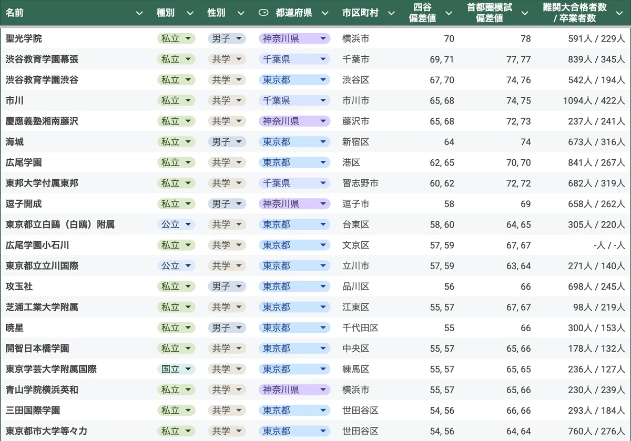The width and height of the screenshot is (631, 441).
Task: Open 国立 chip for 東京学芸大学附属国際
Action: coord(176,369)
